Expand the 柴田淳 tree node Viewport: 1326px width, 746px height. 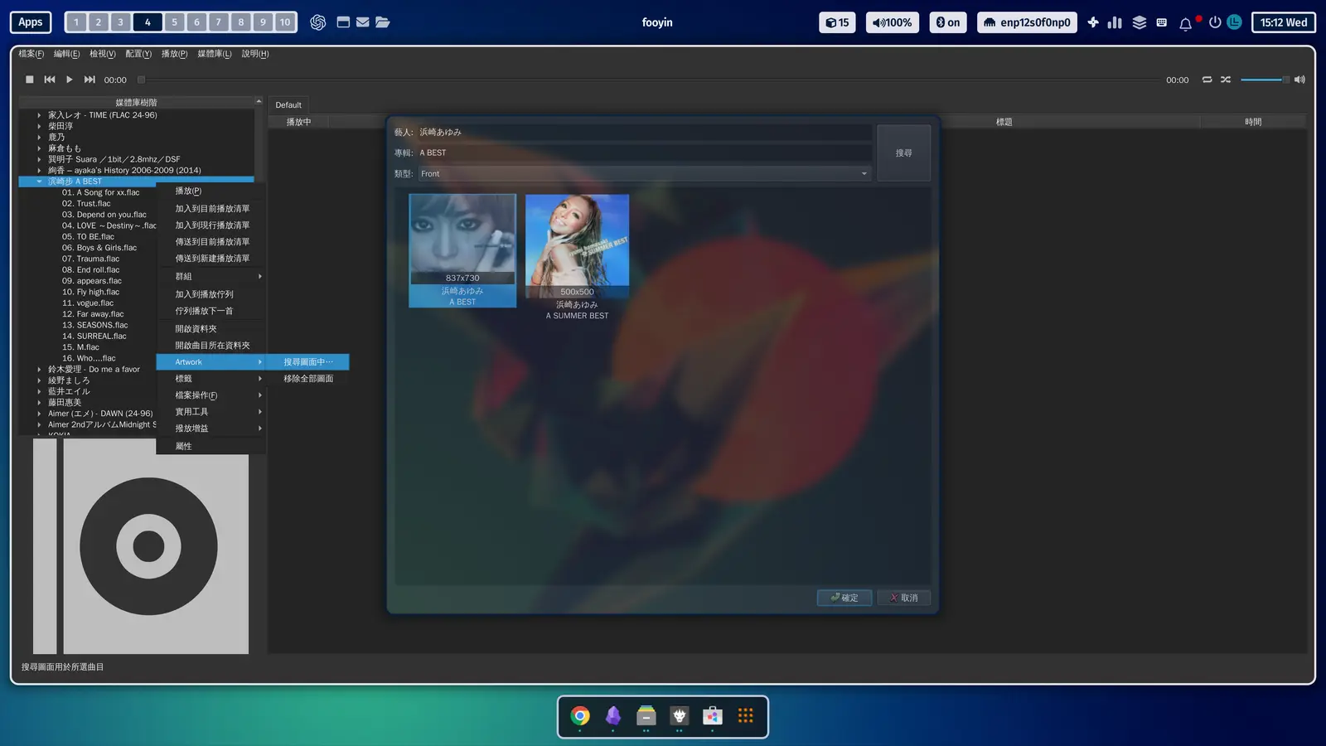pyautogui.click(x=39, y=126)
